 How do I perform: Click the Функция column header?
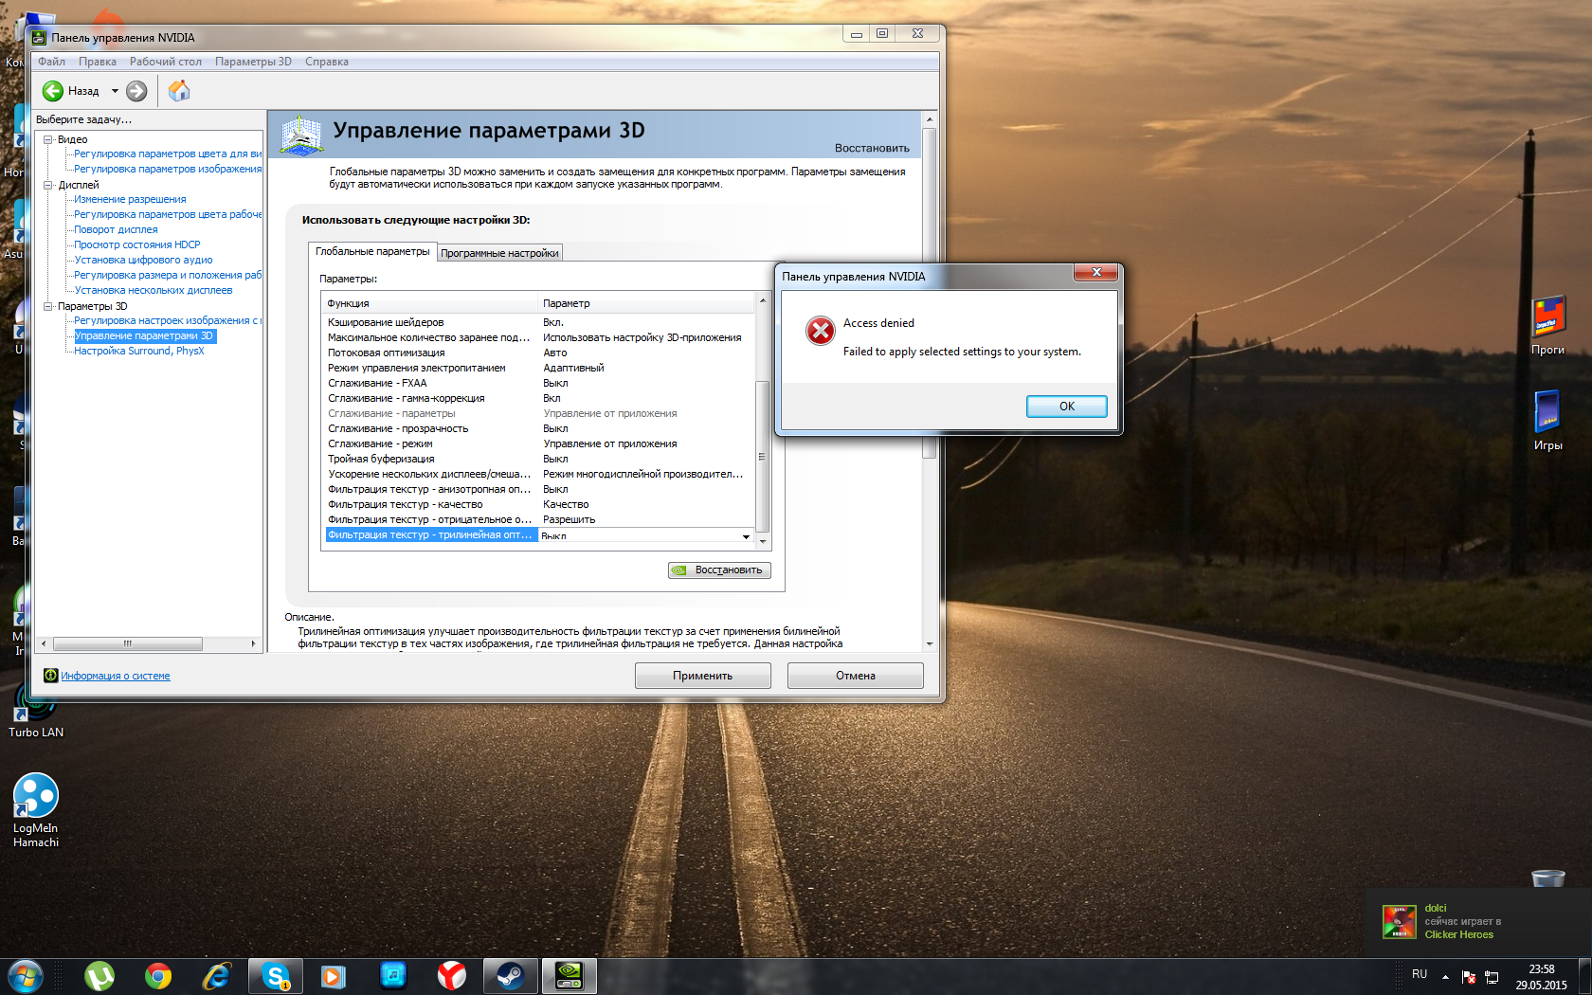(x=430, y=303)
